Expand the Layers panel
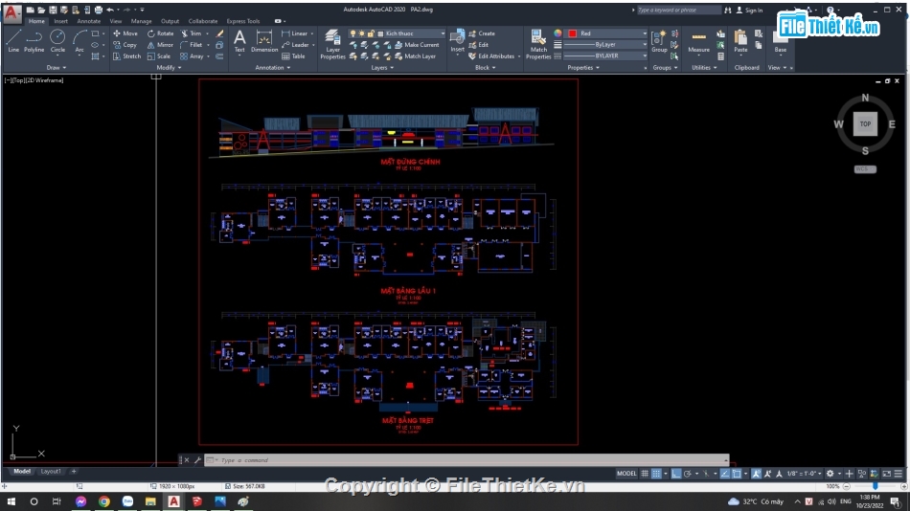The width and height of the screenshot is (910, 511). [382, 68]
